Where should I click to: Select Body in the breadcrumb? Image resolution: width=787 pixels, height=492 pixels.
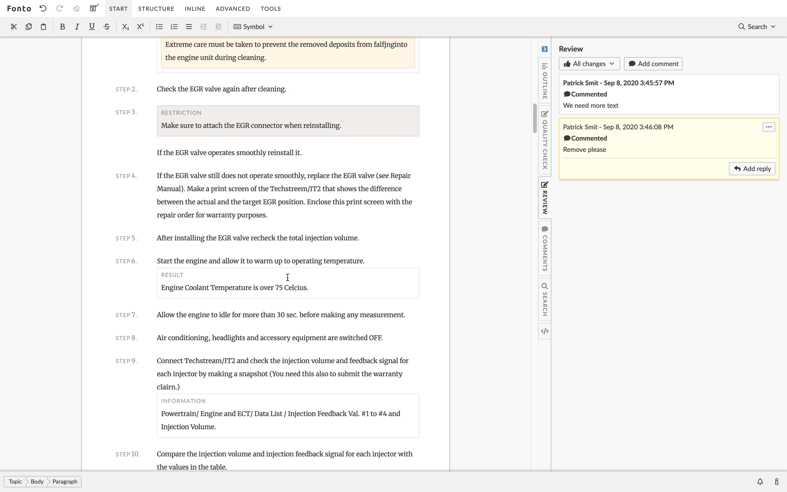click(x=37, y=482)
